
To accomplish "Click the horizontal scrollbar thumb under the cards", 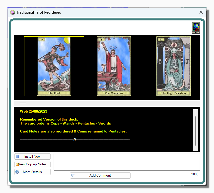I will click(23, 103).
